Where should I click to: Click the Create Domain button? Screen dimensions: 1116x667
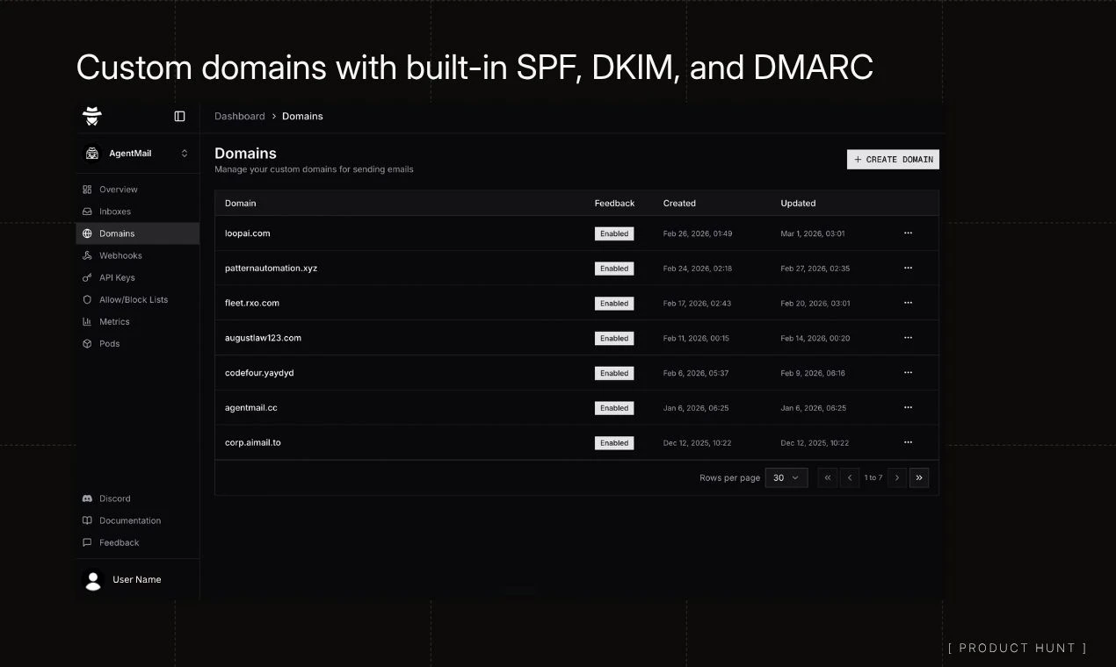point(893,159)
